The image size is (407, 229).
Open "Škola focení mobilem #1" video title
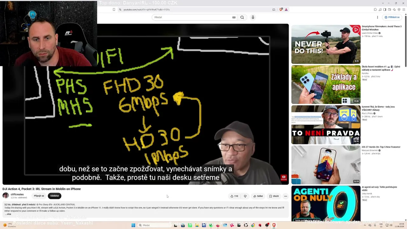[x=381, y=68]
